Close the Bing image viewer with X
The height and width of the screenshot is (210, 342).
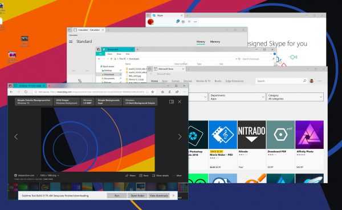180,102
